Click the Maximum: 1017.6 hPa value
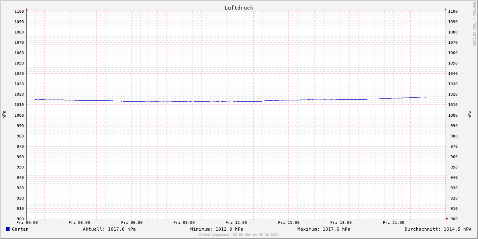This screenshot has height=239, width=478. click(324, 229)
